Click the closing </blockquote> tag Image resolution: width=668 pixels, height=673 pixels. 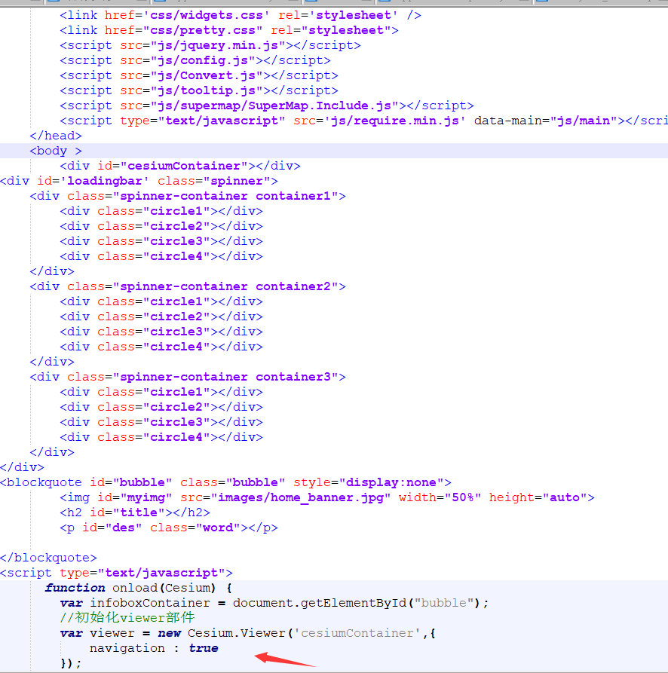48,558
